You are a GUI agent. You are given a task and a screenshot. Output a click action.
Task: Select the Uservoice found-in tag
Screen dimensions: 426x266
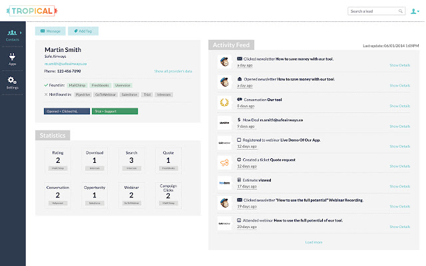click(x=122, y=85)
